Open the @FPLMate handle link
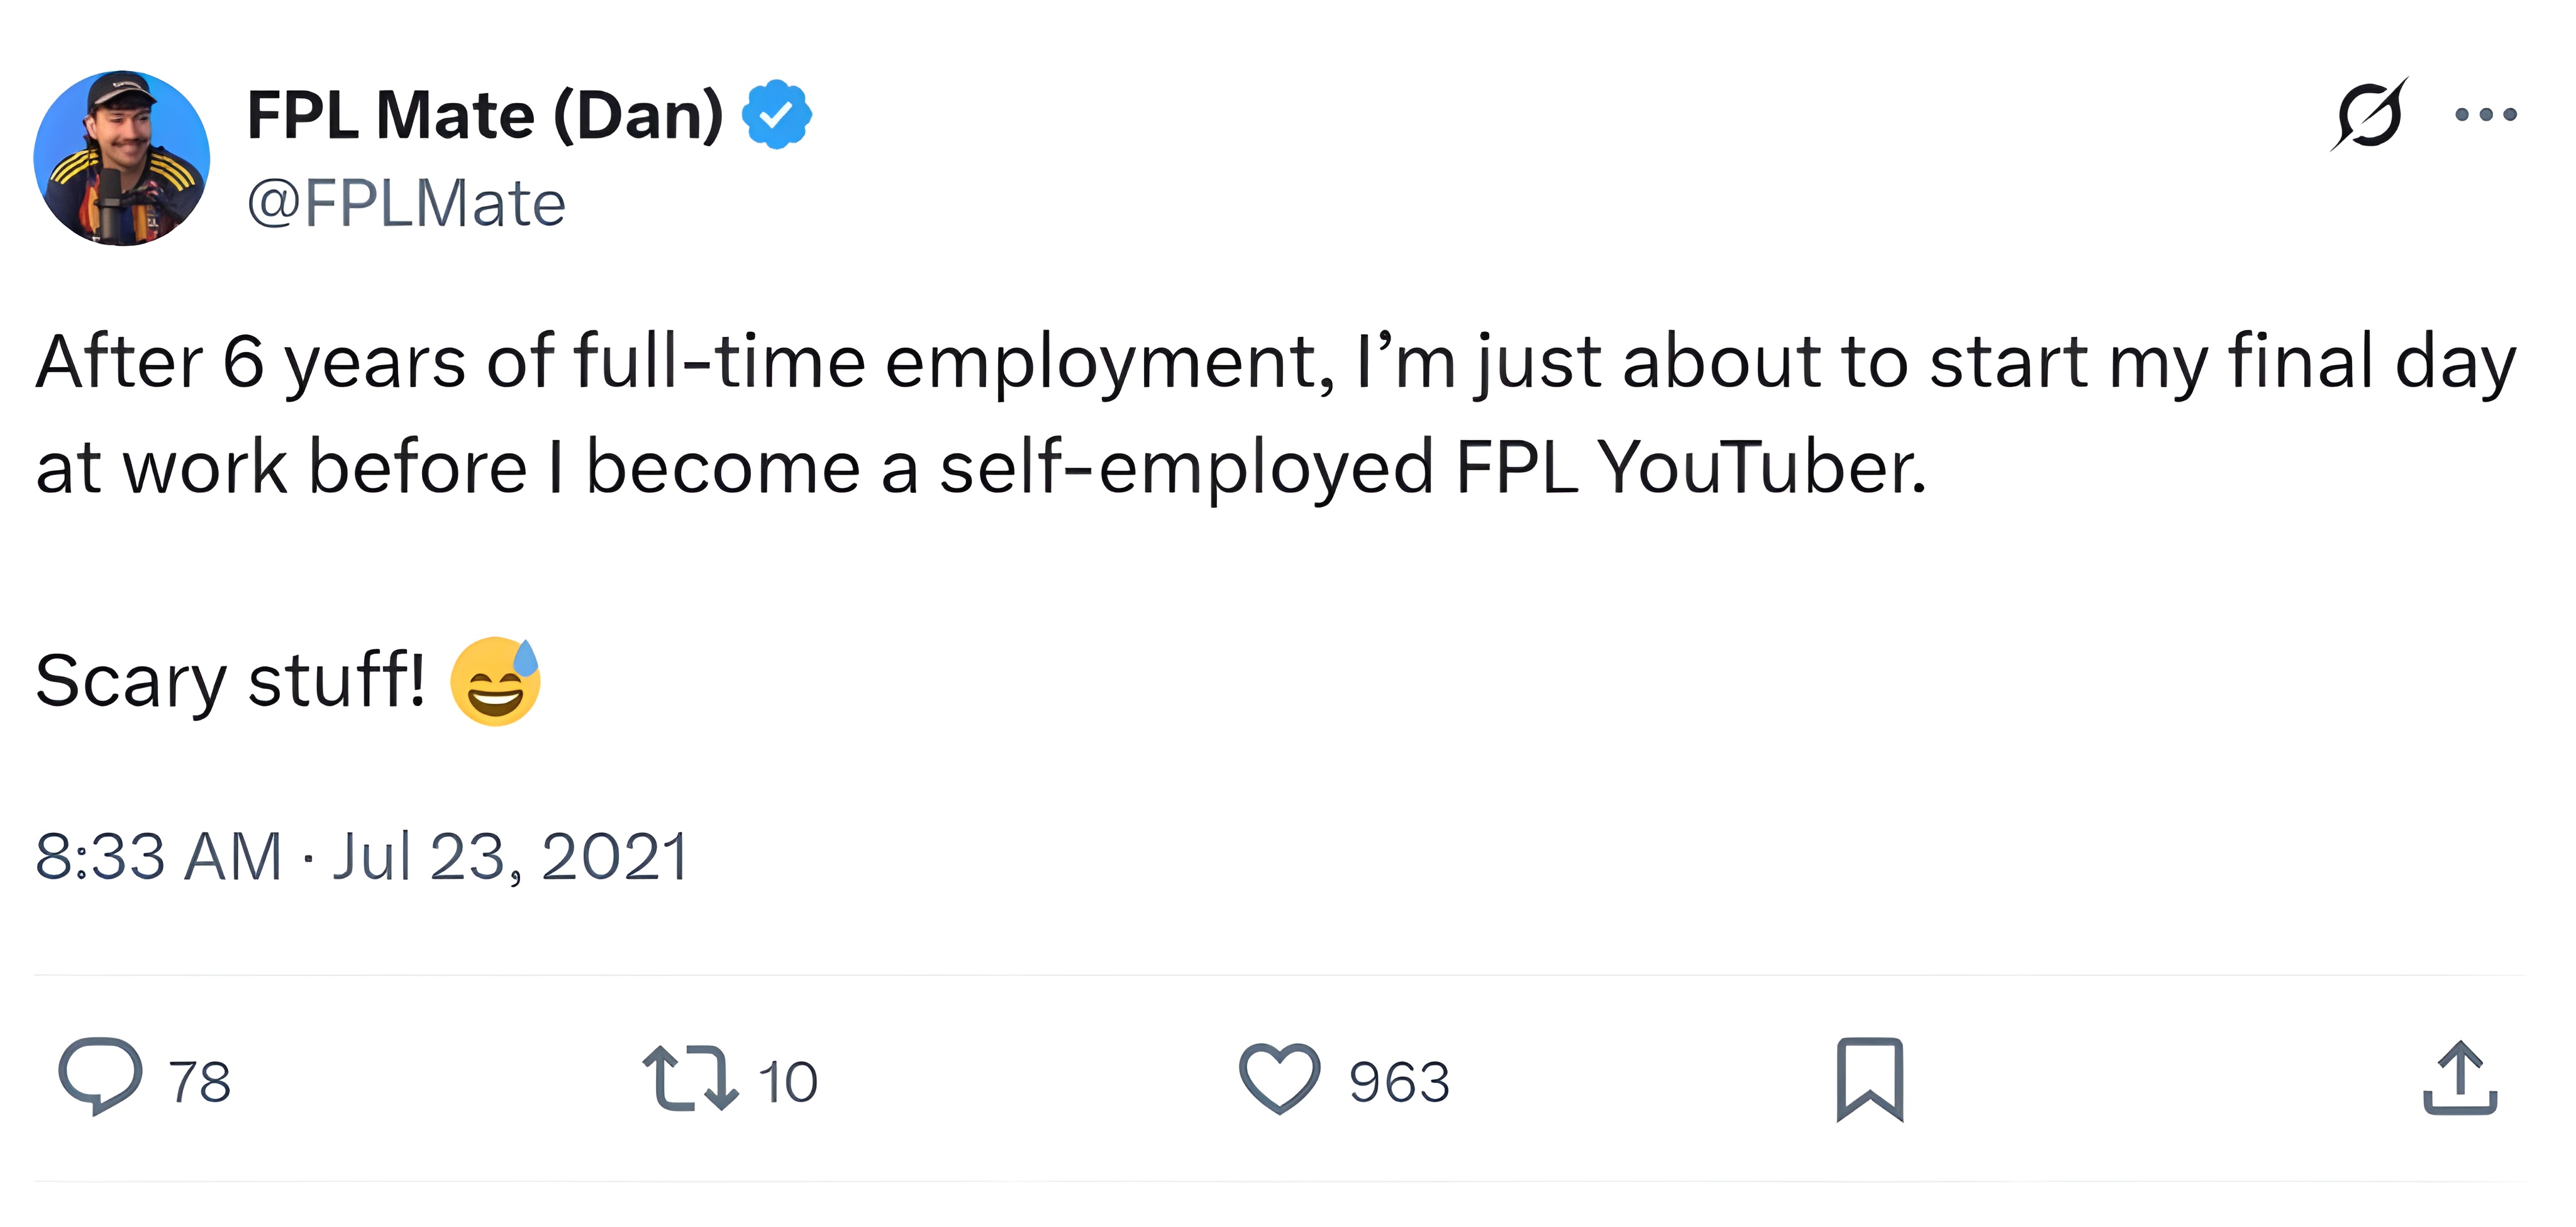This screenshot has width=2576, height=1227. tap(406, 204)
